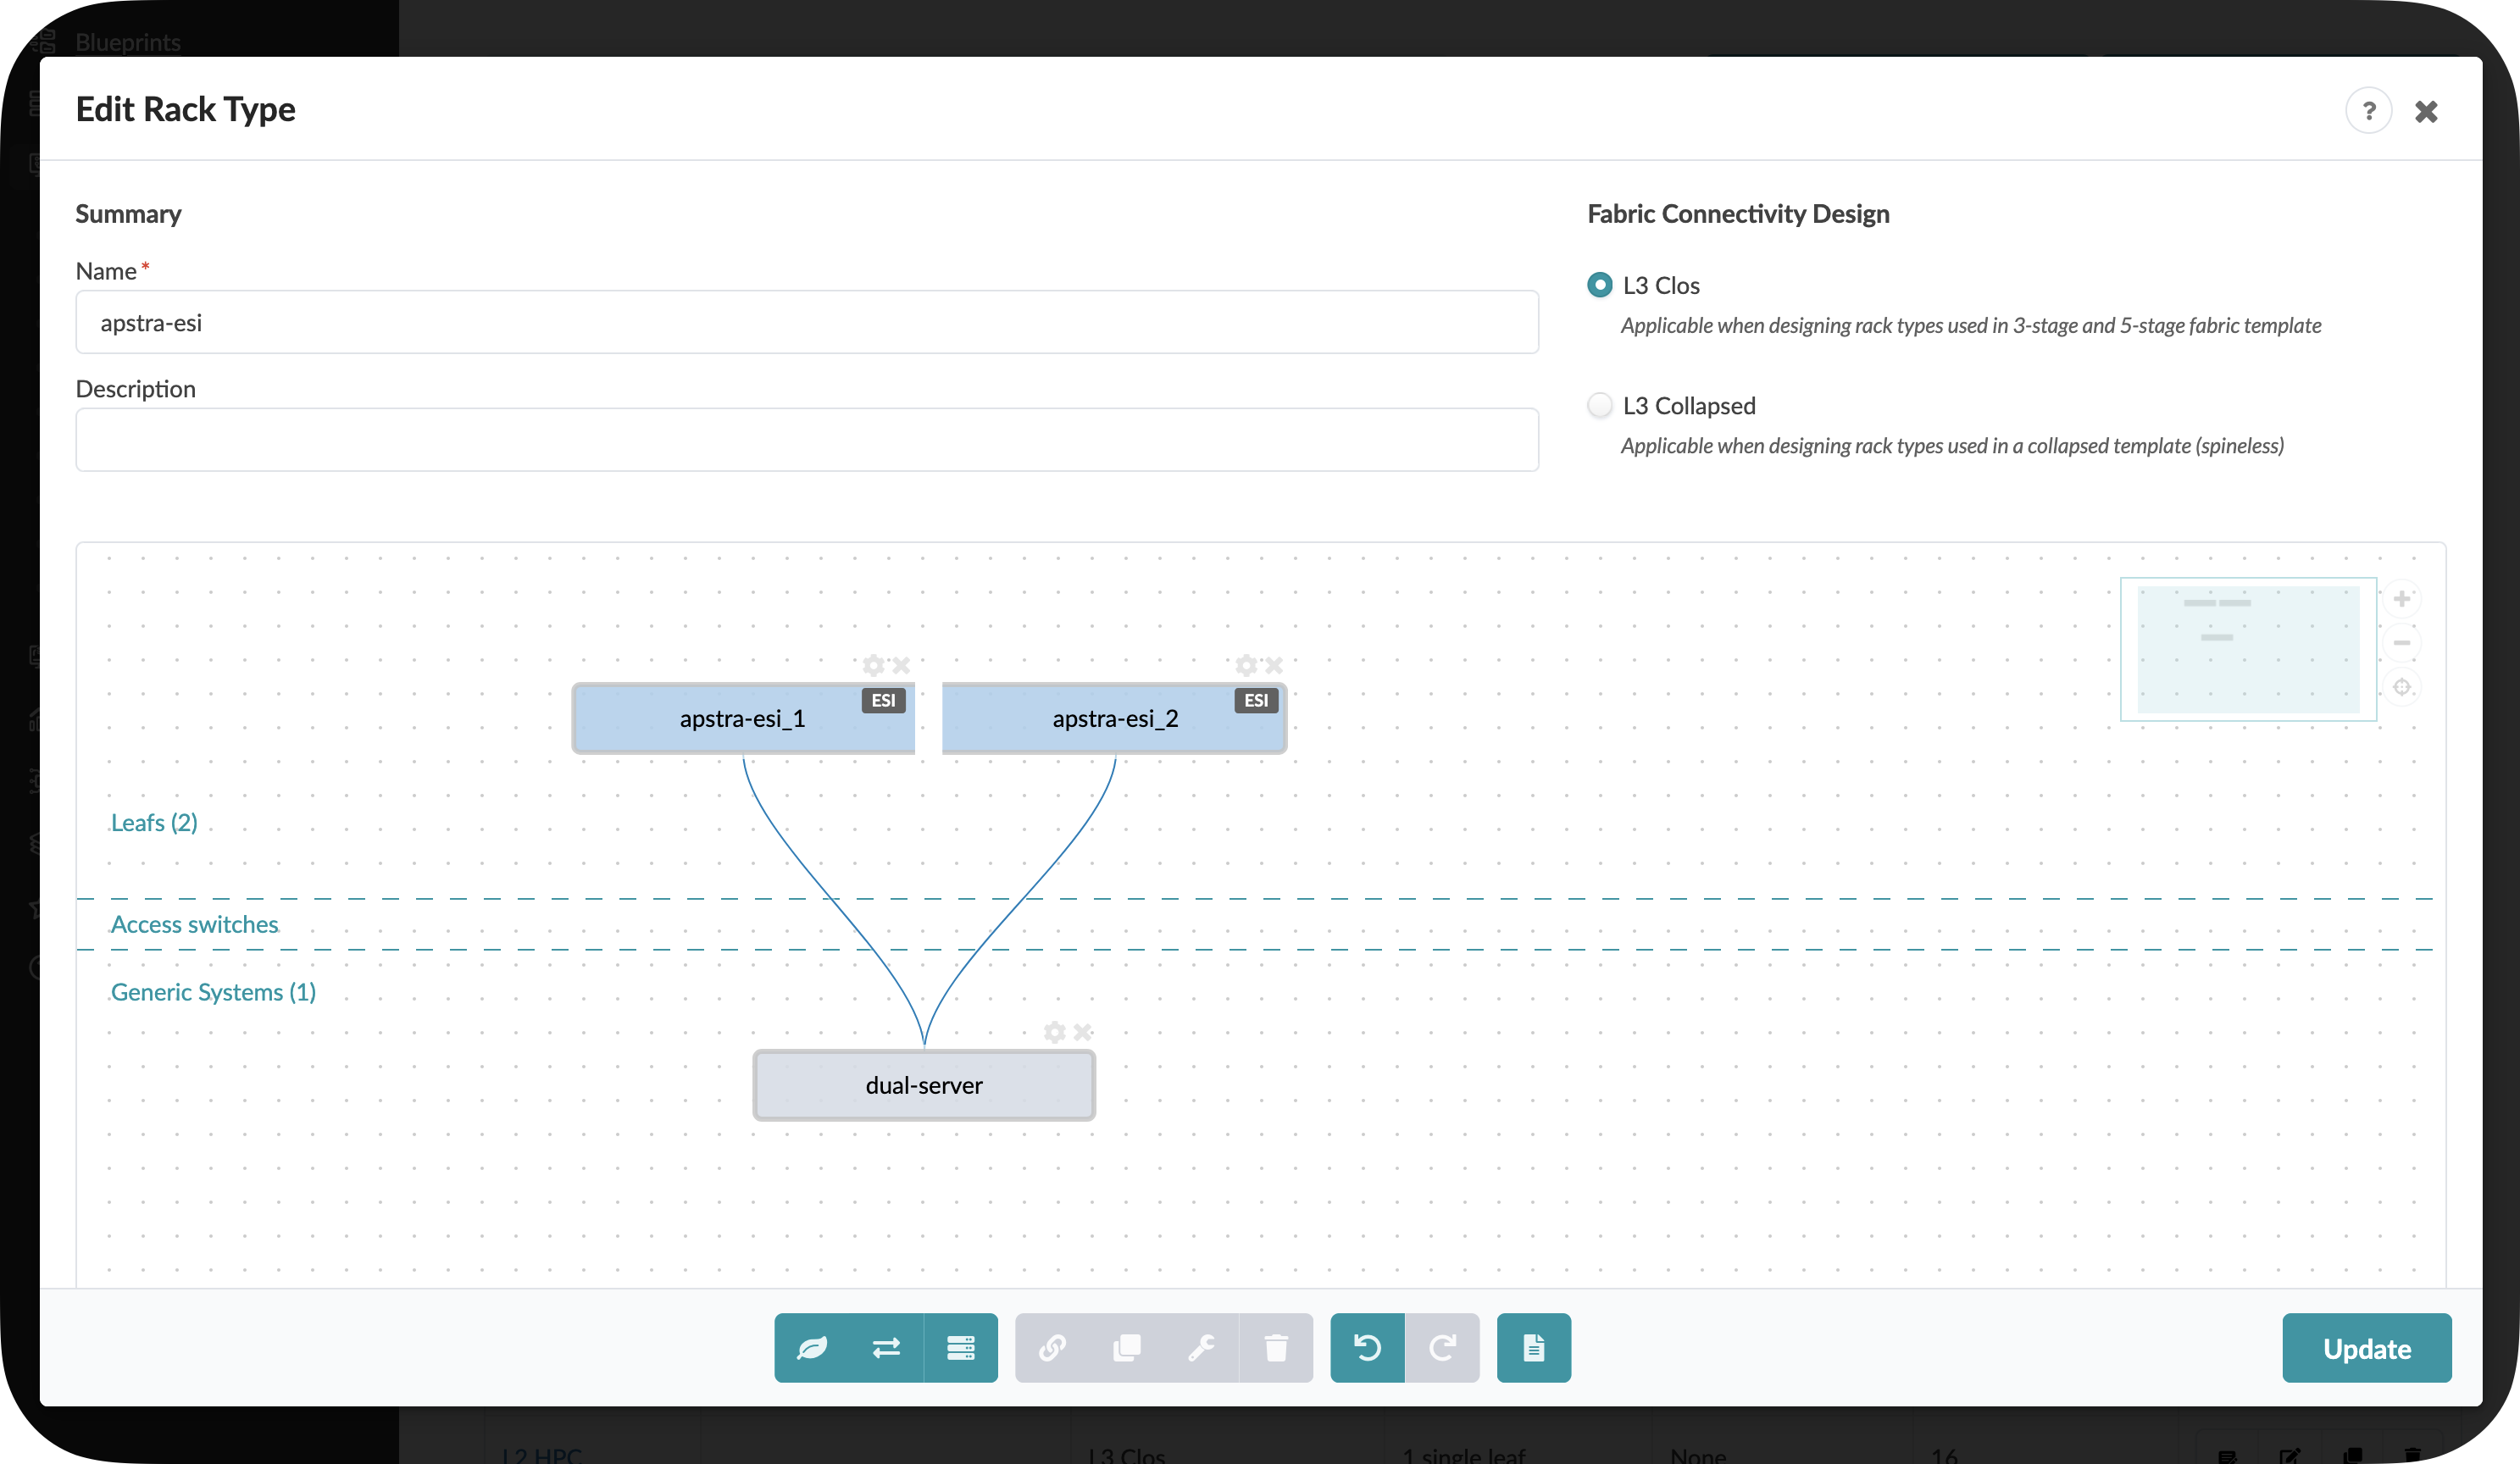This screenshot has height=1464, width=2520.
Task: Click the undo arrow in bottom toolbar
Action: (1367, 1348)
